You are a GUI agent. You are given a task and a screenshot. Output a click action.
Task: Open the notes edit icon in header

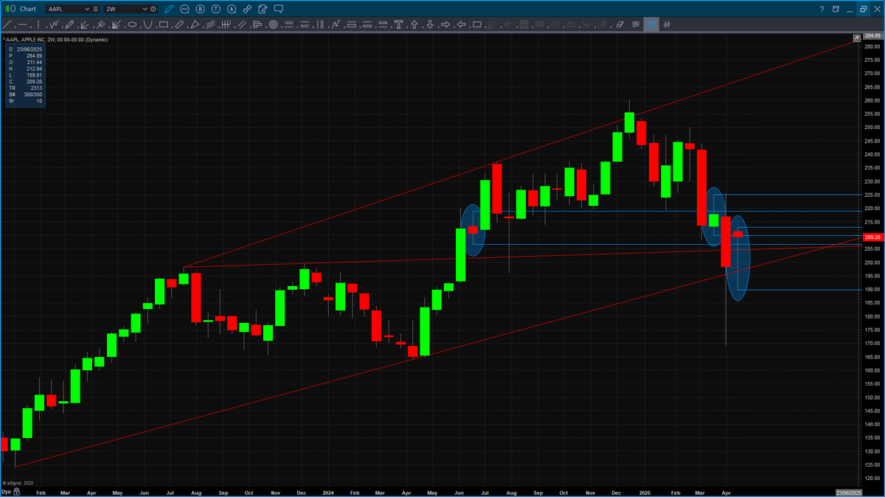click(x=263, y=9)
